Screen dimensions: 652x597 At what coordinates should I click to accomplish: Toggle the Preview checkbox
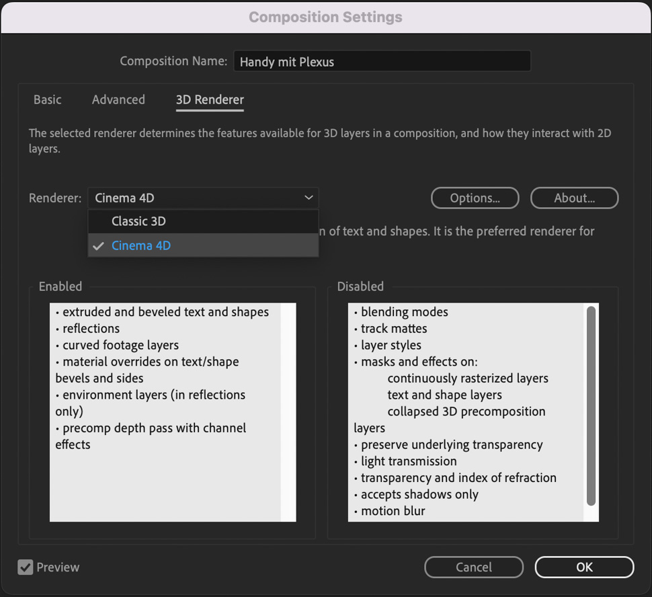click(x=26, y=567)
